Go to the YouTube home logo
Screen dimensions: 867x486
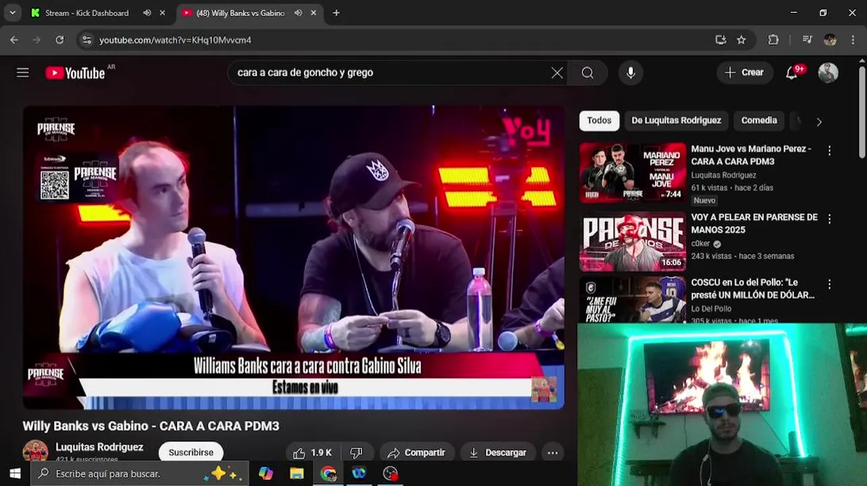(x=75, y=73)
